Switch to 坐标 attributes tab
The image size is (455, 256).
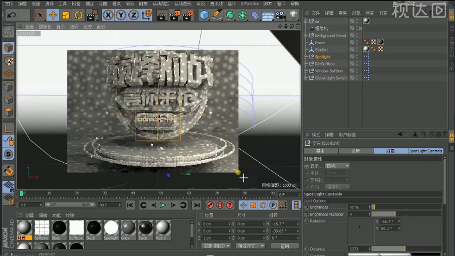point(355,151)
